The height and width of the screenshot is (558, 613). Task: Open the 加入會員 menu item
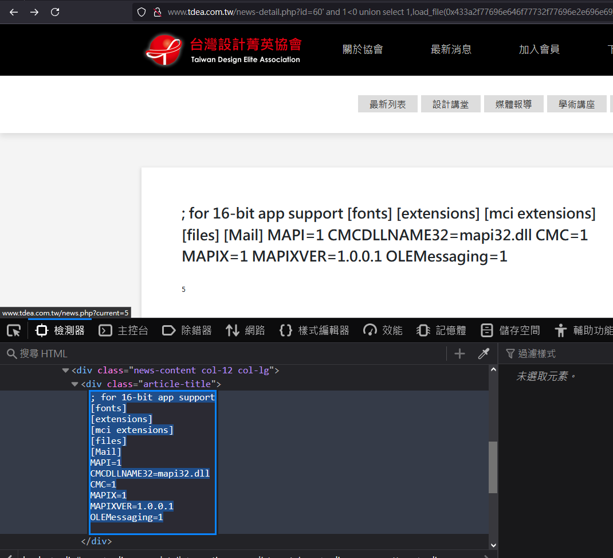point(539,49)
